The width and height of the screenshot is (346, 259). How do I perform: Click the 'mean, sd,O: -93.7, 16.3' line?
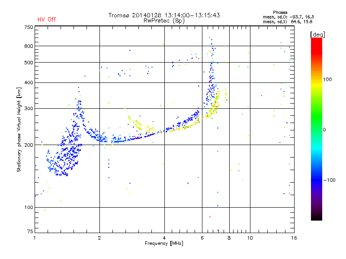[288, 17]
